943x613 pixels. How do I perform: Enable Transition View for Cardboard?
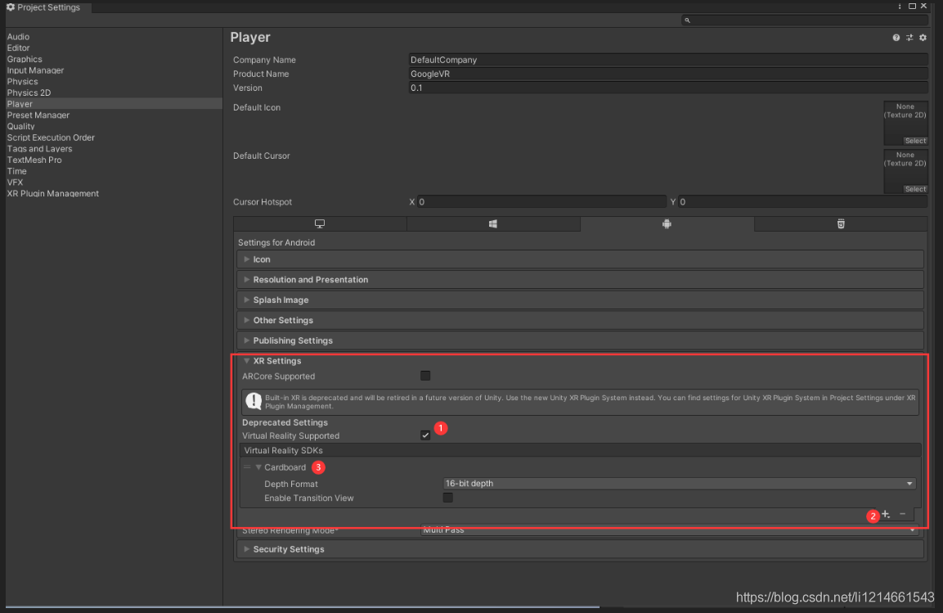click(447, 498)
